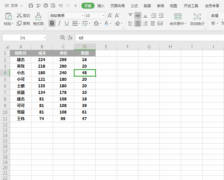The width and height of the screenshot is (224, 180).
Task: Switch to the 页面布局 tab
Action: tap(117, 6)
